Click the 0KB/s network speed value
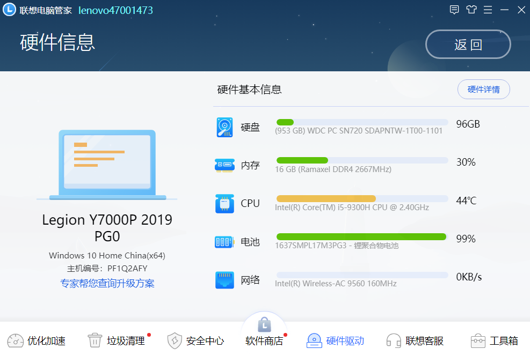Viewport: 530px width, 356px height. (469, 277)
